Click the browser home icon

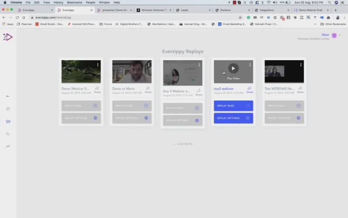point(24,17)
